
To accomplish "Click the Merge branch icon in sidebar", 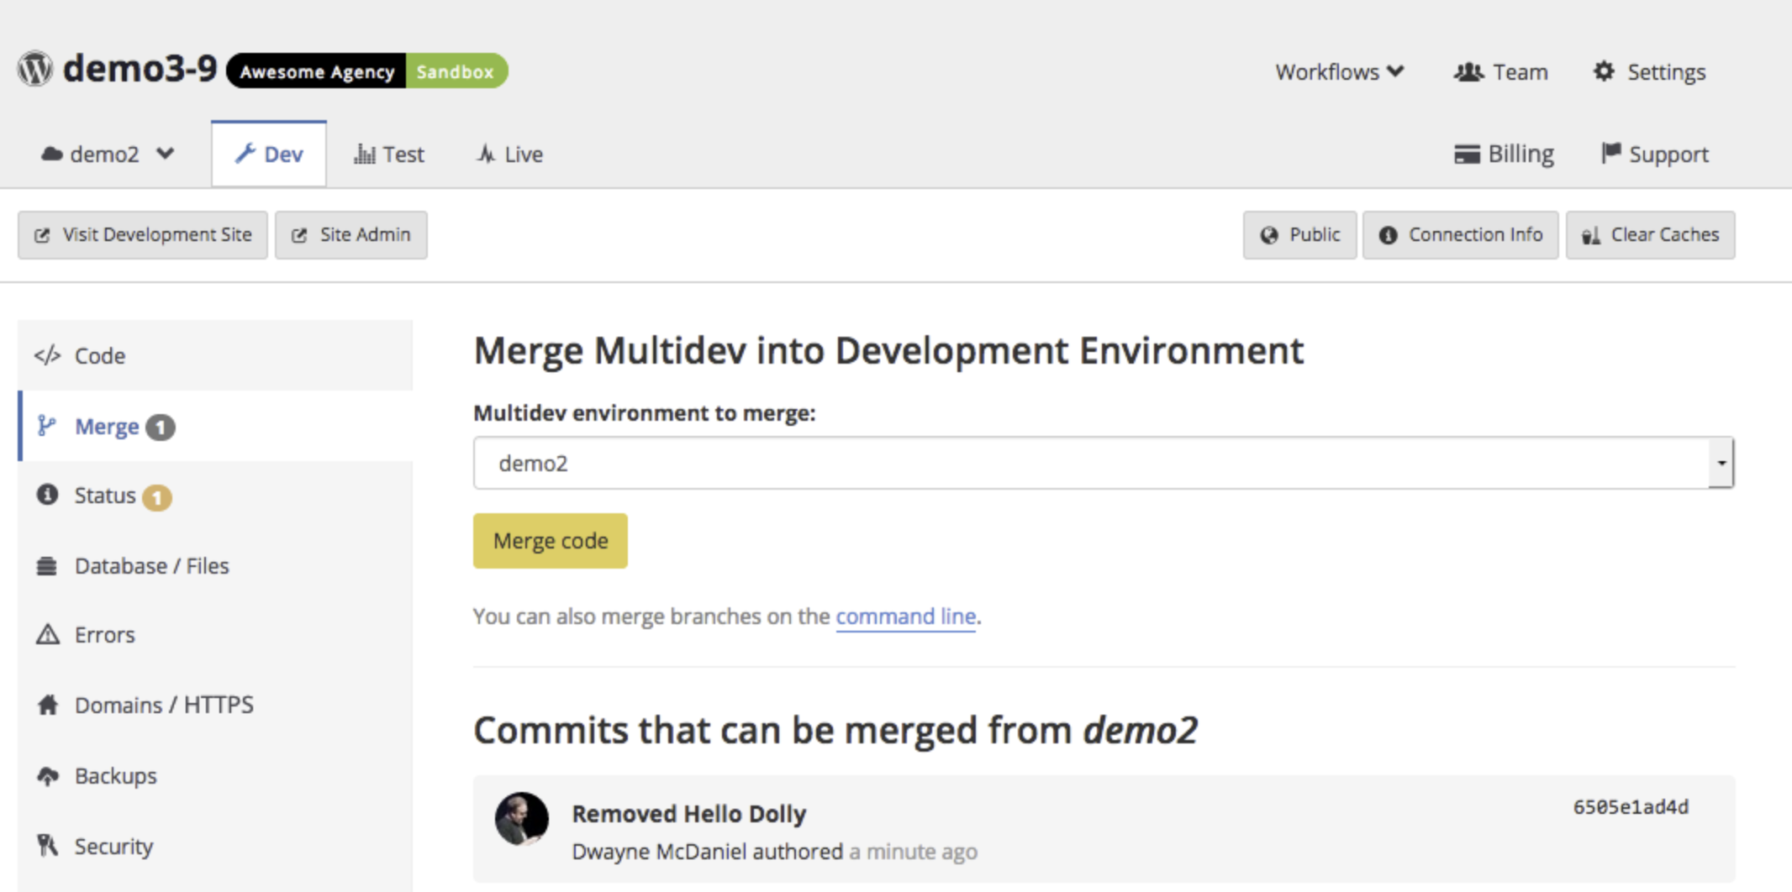I will coord(48,426).
